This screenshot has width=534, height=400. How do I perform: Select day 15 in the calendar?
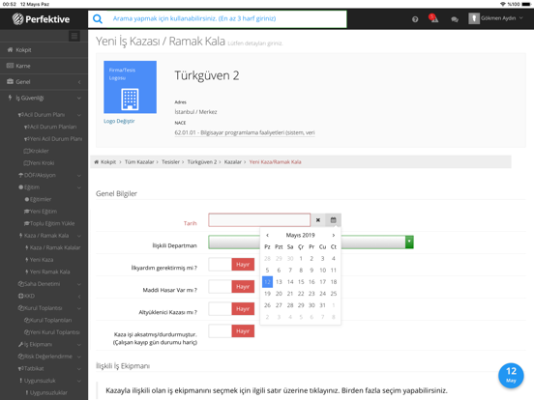(x=301, y=281)
